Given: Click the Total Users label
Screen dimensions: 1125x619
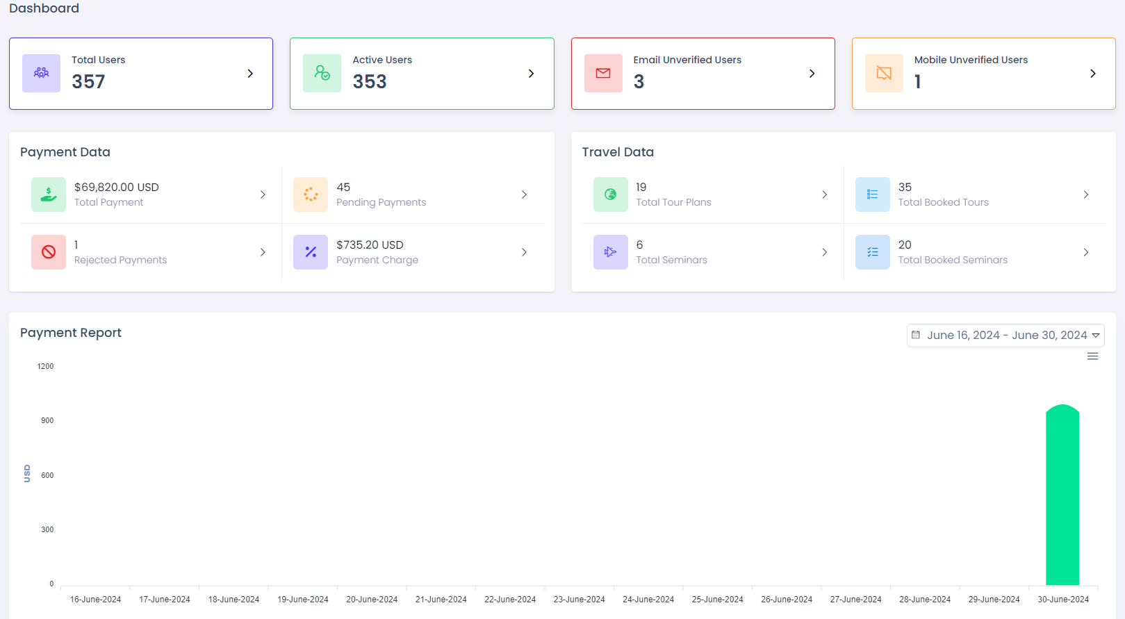Looking at the screenshot, I should pyautogui.click(x=99, y=60).
